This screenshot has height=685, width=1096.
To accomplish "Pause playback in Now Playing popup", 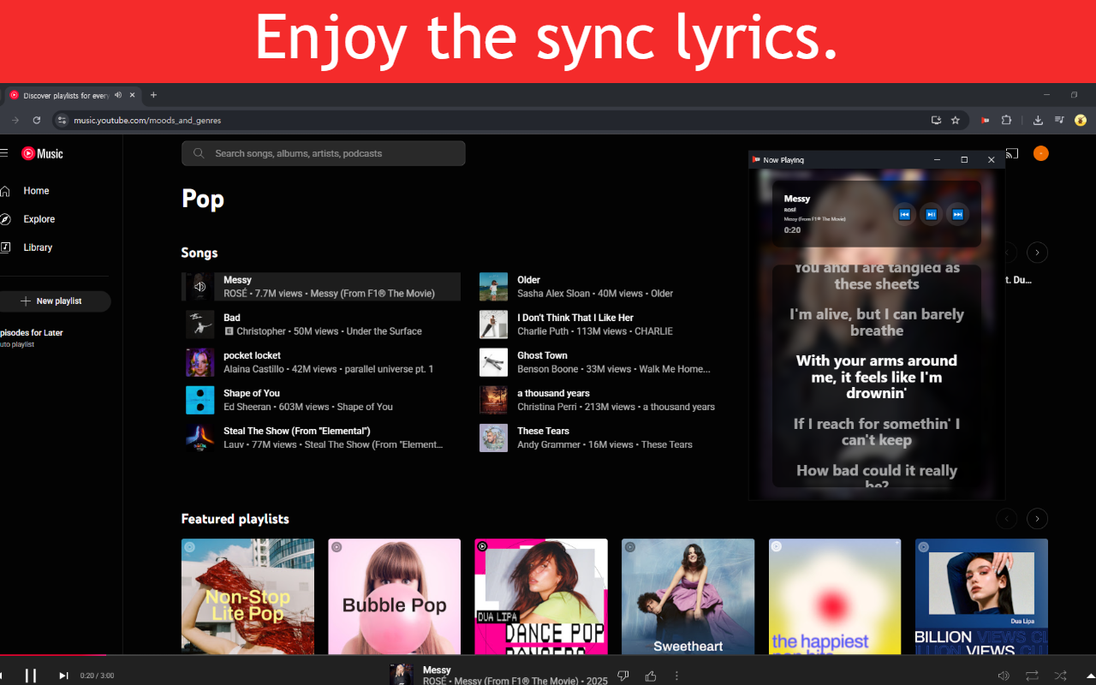I will [931, 214].
